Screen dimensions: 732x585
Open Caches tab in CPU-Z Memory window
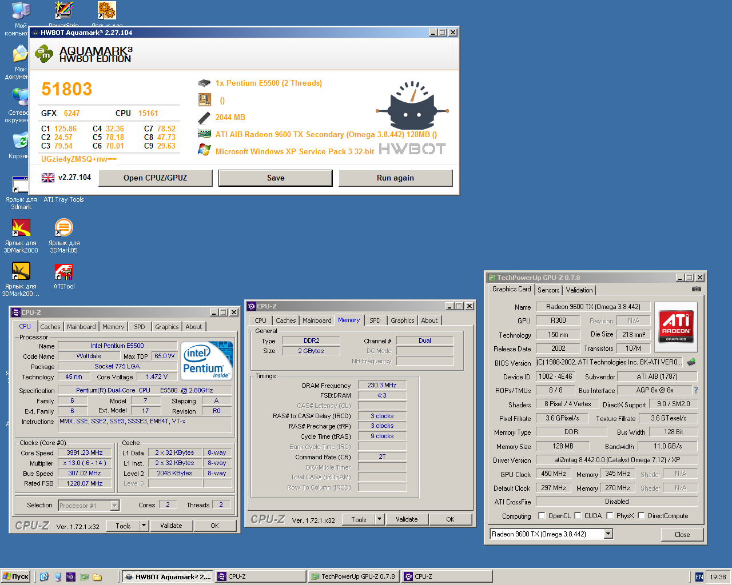[x=286, y=320]
